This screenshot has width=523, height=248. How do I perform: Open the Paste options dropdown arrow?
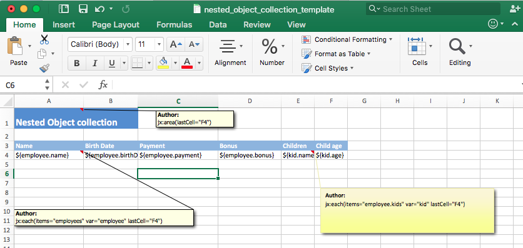point(29,46)
